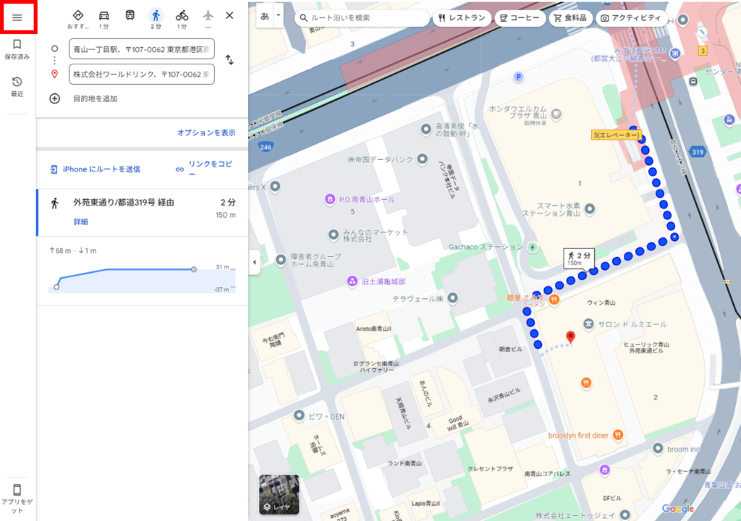This screenshot has width=741, height=521.
Task: Switch to driving directions
Action: (x=104, y=19)
